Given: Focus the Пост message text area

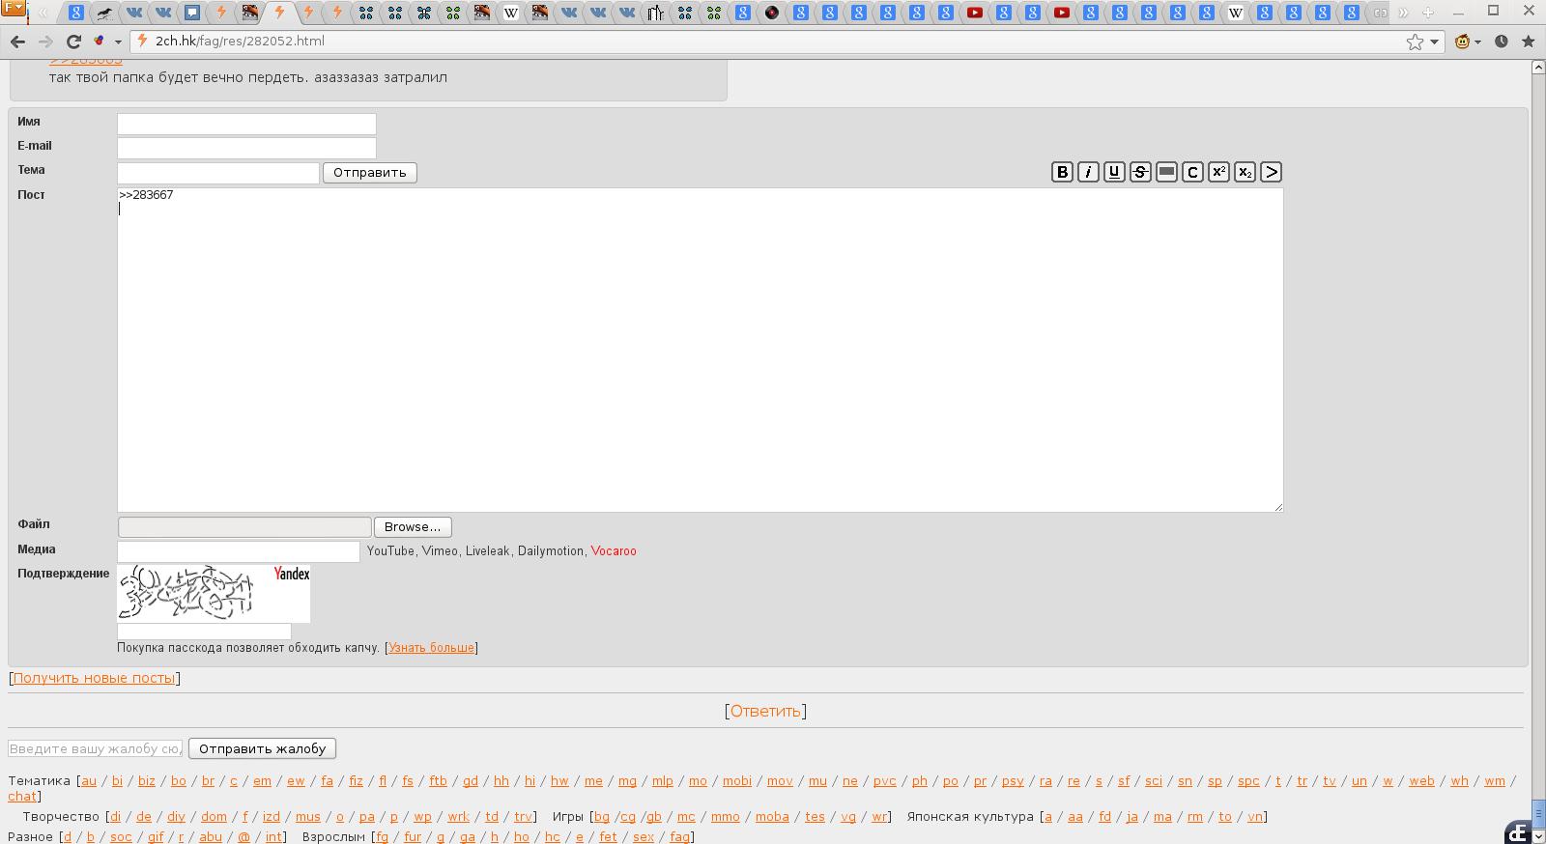Looking at the screenshot, I should point(701,350).
